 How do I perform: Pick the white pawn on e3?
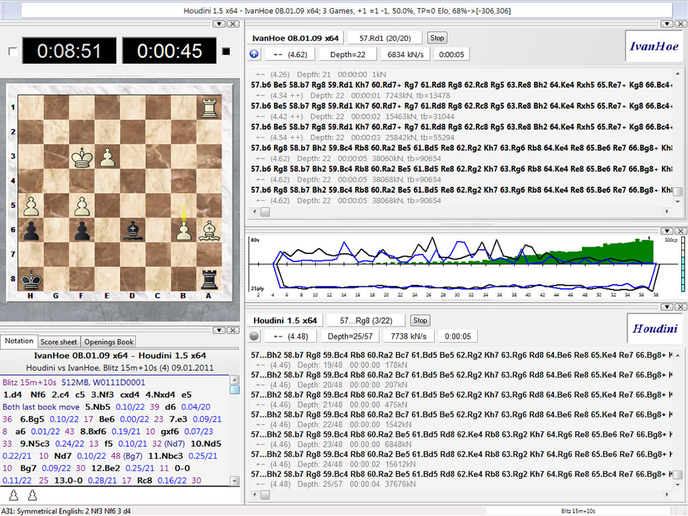click(x=107, y=157)
